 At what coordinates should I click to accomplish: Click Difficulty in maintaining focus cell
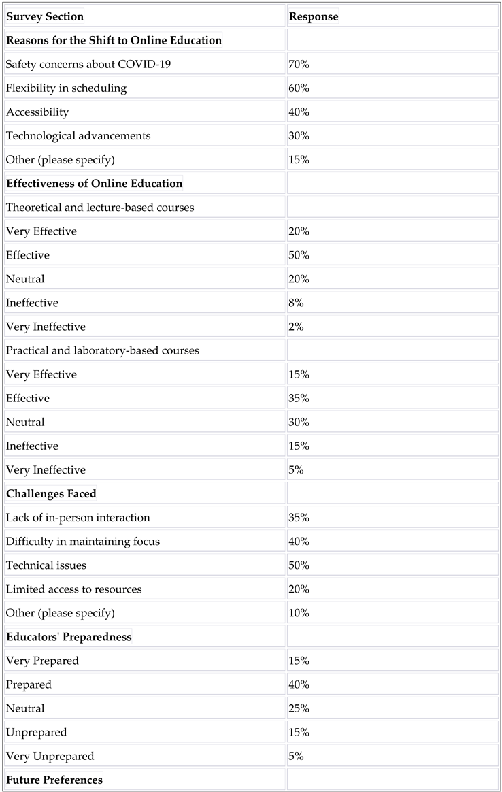coord(83,542)
